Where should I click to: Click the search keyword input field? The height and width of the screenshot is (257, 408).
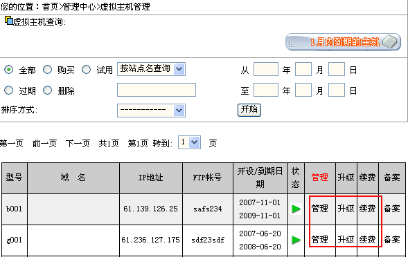coord(157,90)
